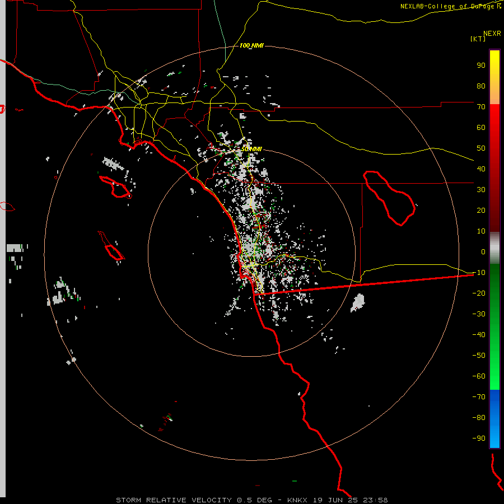Click the 100 NMI range ring label
Image resolution: width=504 pixels, height=504 pixels.
(x=251, y=46)
